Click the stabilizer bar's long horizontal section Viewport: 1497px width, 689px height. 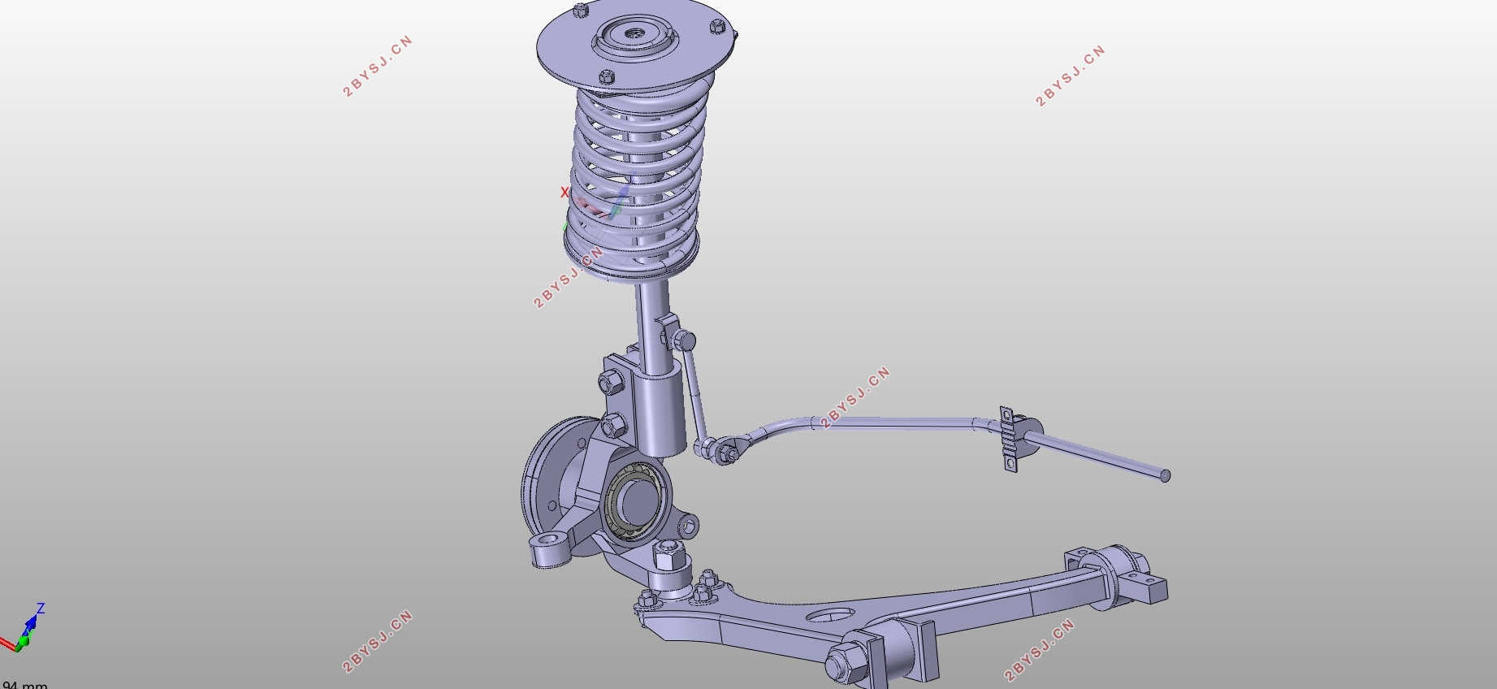point(893,422)
